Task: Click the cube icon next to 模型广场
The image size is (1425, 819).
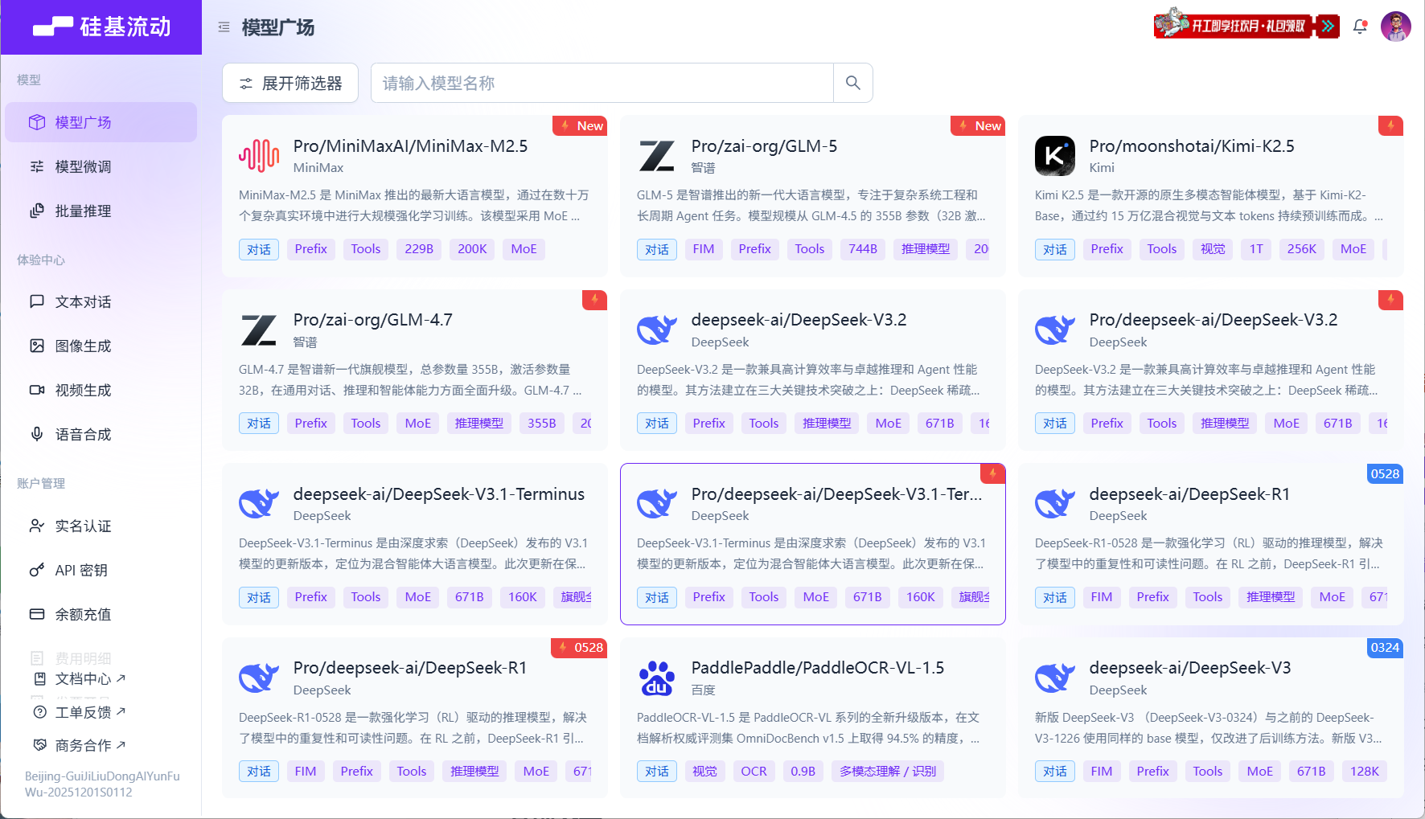Action: pos(37,122)
